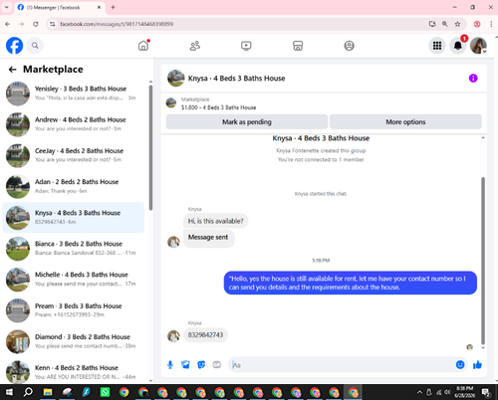Open the account profile picture menu
The width and height of the screenshot is (498, 400).
[x=478, y=46]
